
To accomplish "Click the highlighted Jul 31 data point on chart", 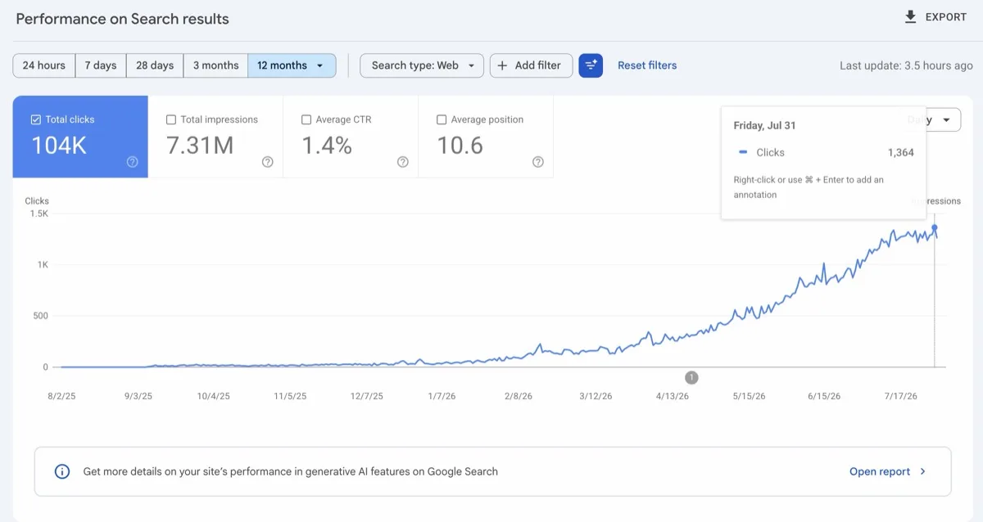I will (x=935, y=228).
